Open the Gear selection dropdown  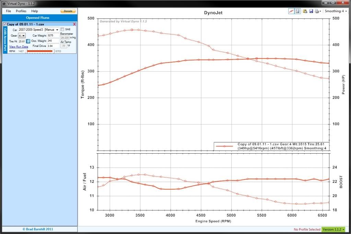click(22, 36)
